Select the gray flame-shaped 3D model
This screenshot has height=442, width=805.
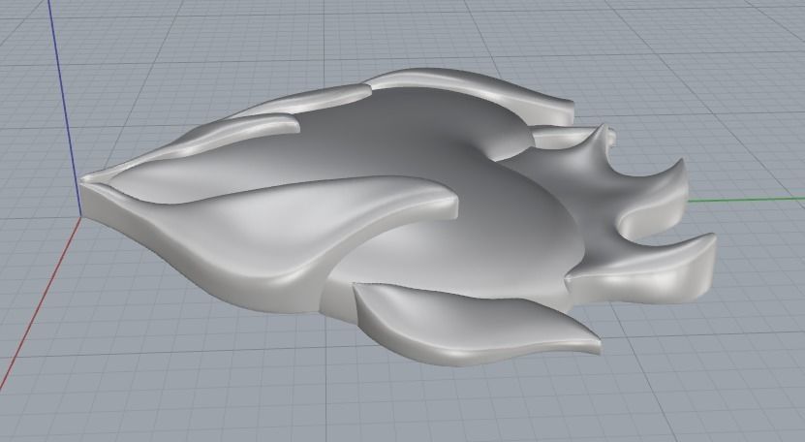coord(398,216)
